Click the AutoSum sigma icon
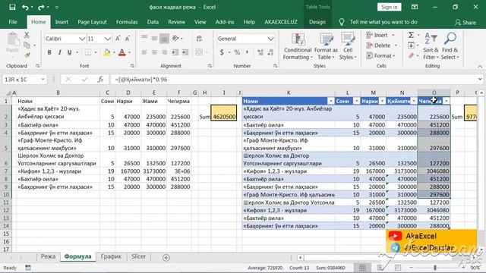This screenshot has width=486, height=273. pyautogui.click(x=411, y=35)
